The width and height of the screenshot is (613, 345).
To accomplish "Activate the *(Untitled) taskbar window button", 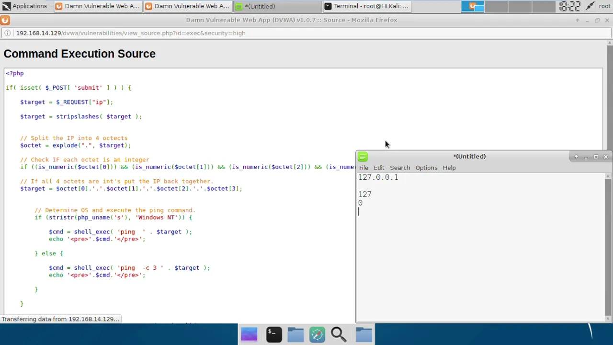I will point(277,6).
